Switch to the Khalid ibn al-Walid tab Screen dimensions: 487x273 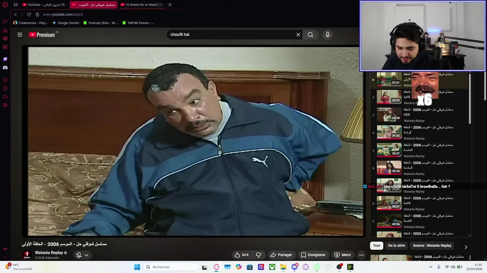pyautogui.click(x=142, y=5)
